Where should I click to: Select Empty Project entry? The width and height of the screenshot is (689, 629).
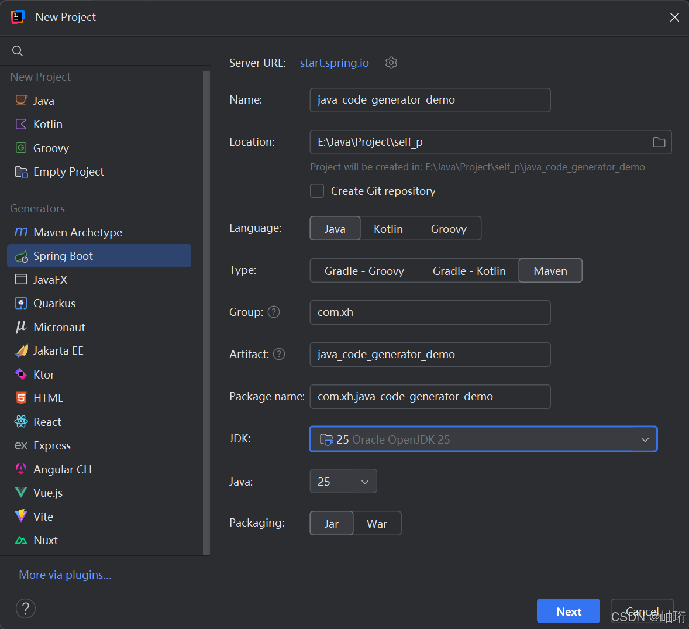[x=99, y=172]
